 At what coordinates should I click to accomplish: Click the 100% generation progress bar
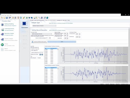pos(62,42)
